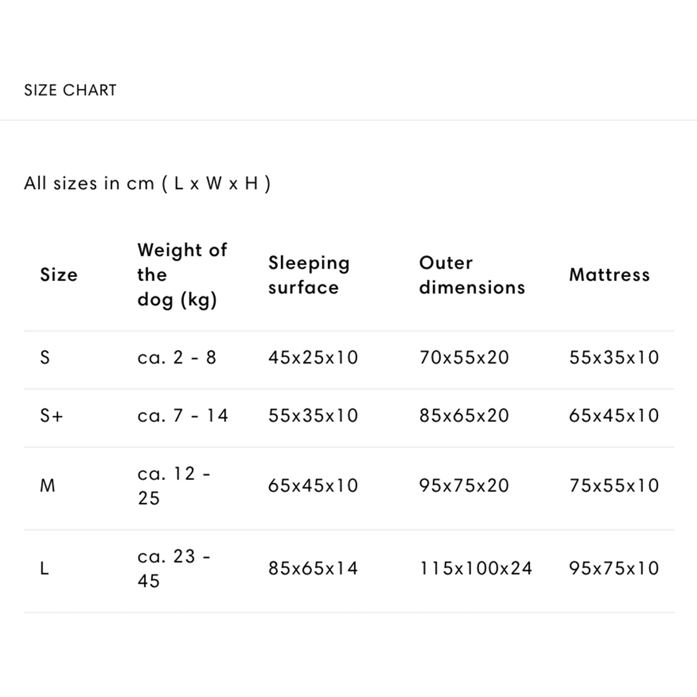The width and height of the screenshot is (697, 697).
Task: Select the M size row label
Action: click(47, 486)
